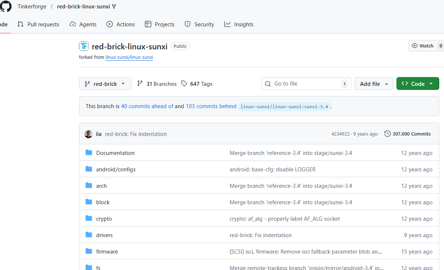Expand the Add file dropdown
The height and width of the screenshot is (270, 444).
click(x=374, y=84)
